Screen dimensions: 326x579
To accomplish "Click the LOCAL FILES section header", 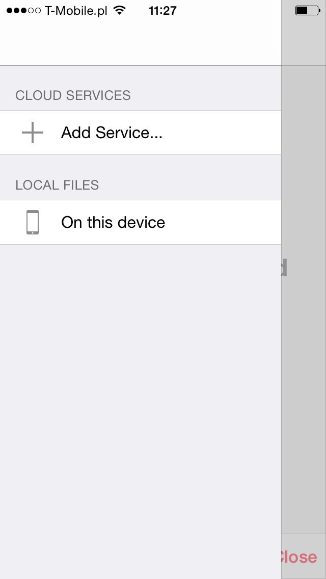I will click(x=57, y=185).
